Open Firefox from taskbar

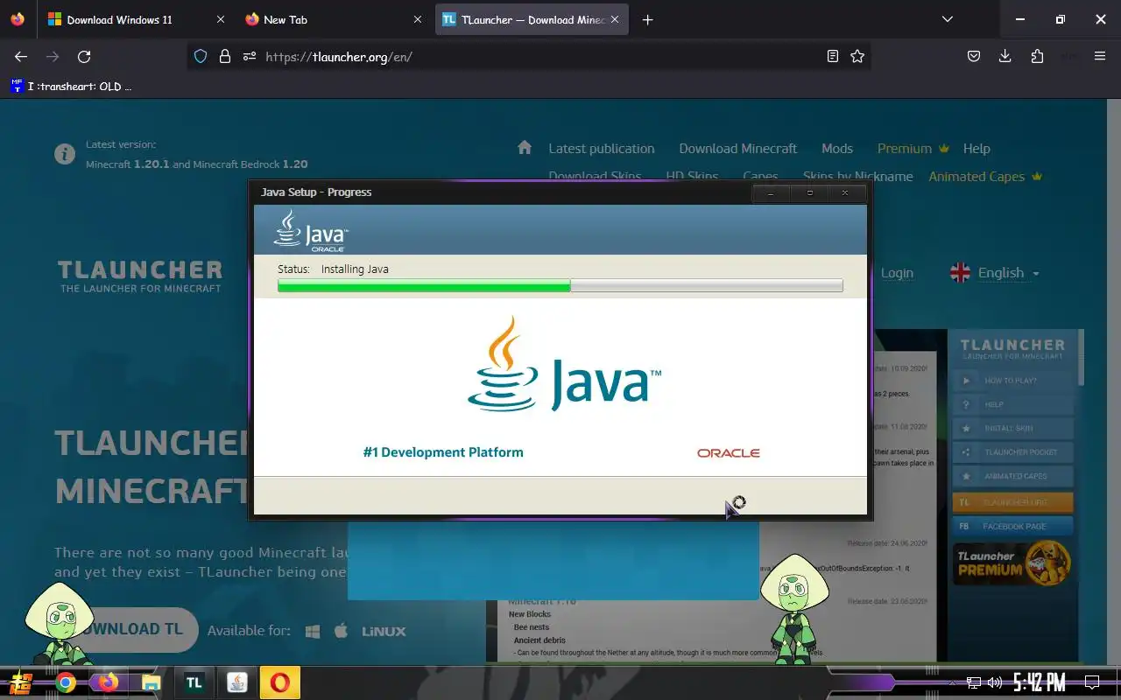108,682
